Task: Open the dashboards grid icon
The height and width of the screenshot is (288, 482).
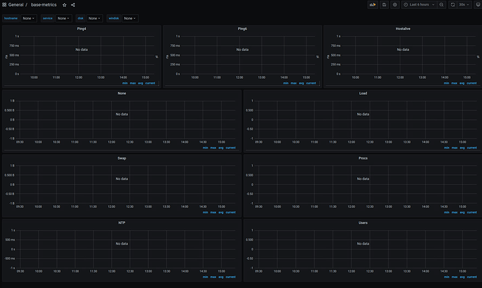Action: [4, 5]
